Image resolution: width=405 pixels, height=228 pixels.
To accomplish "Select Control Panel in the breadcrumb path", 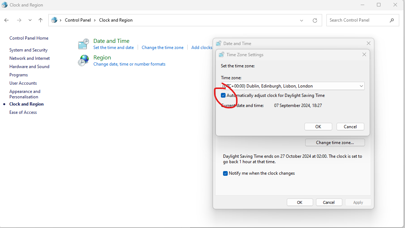I will [78, 20].
